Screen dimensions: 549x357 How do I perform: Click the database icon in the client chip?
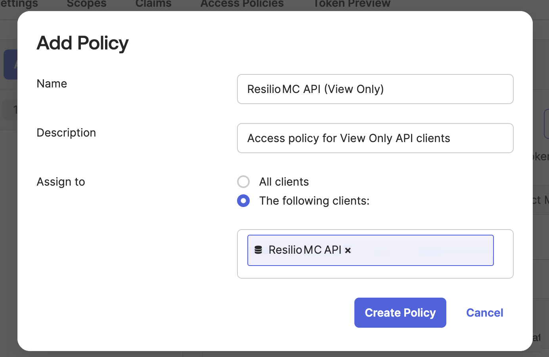pyautogui.click(x=258, y=250)
